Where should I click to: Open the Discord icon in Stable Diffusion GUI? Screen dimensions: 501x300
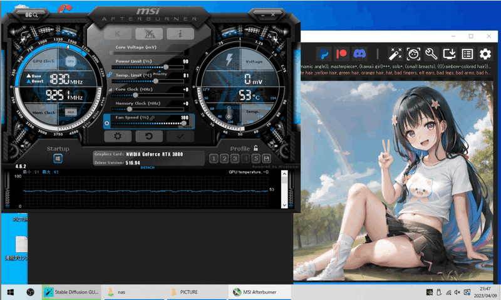[x=359, y=54]
